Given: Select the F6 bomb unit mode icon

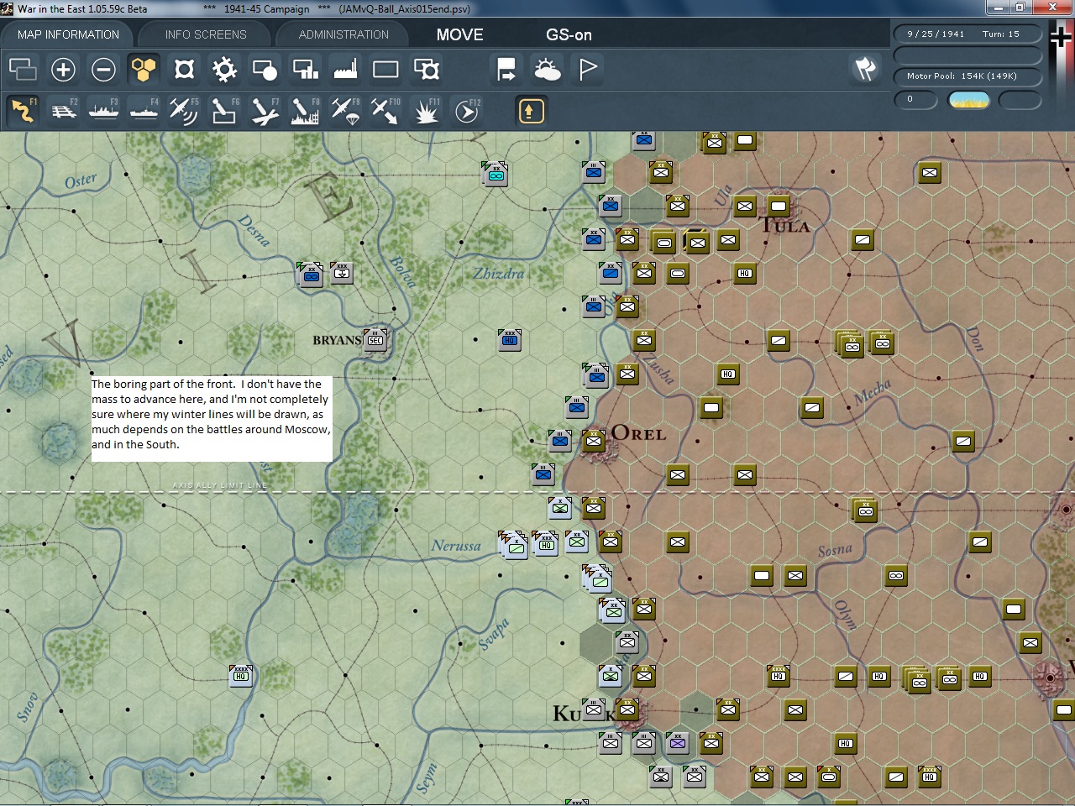Looking at the screenshot, I should (224, 111).
